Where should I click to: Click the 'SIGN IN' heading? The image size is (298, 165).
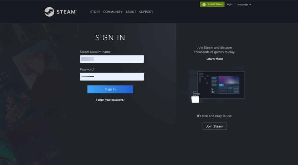pos(110,38)
